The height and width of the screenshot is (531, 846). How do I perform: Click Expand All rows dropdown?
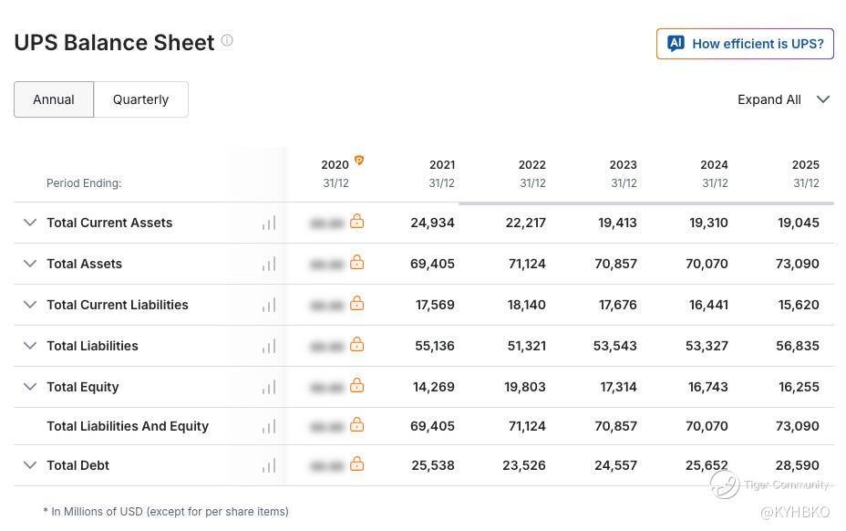pyautogui.click(x=783, y=99)
